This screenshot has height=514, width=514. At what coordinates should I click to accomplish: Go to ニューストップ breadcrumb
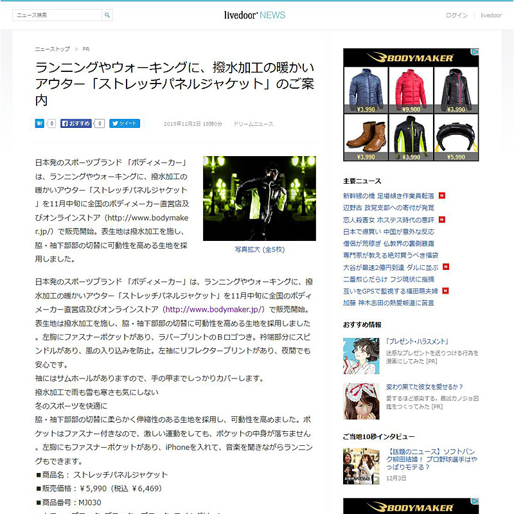[53, 49]
